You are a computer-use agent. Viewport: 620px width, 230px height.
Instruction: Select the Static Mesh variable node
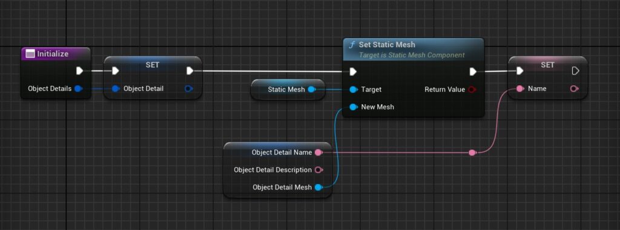click(288, 90)
